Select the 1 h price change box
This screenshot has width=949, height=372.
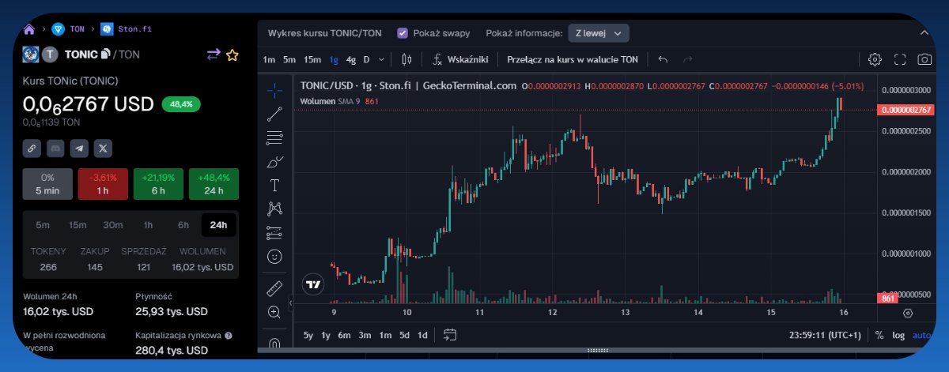pos(103,184)
